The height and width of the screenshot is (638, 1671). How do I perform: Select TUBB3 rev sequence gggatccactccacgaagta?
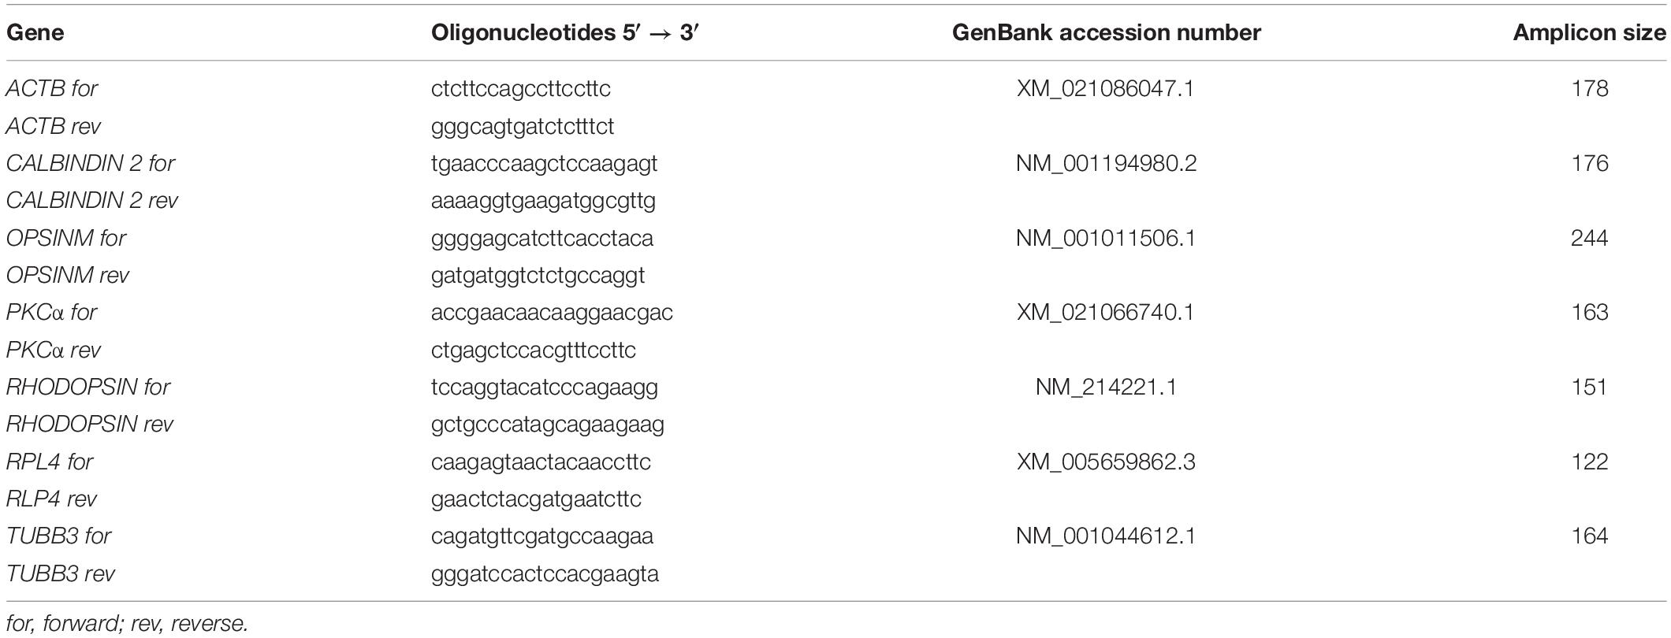pos(545,573)
